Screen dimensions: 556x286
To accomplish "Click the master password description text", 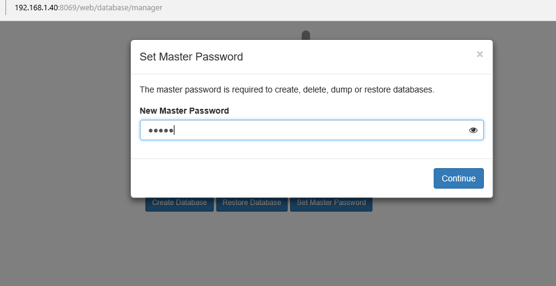I will tap(287, 89).
